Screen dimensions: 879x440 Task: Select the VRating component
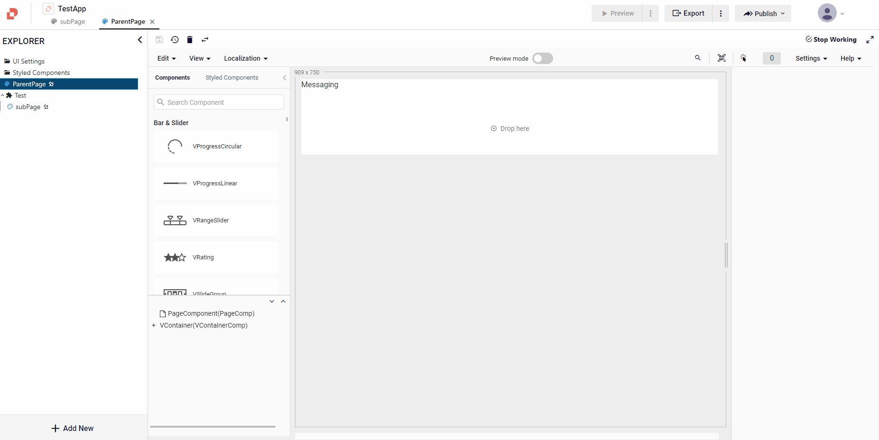pyautogui.click(x=216, y=257)
